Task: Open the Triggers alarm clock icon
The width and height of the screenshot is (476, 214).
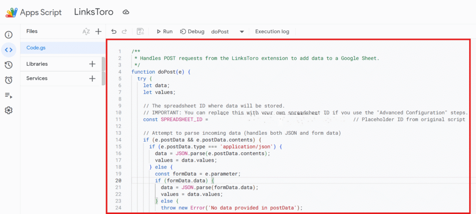Action: point(8,80)
